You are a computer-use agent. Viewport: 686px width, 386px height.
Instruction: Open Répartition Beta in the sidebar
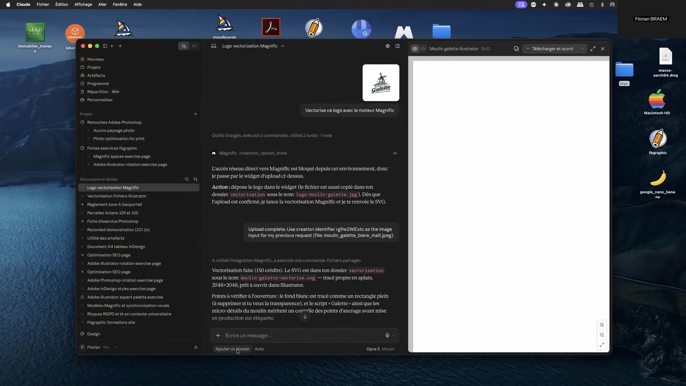[139, 92]
